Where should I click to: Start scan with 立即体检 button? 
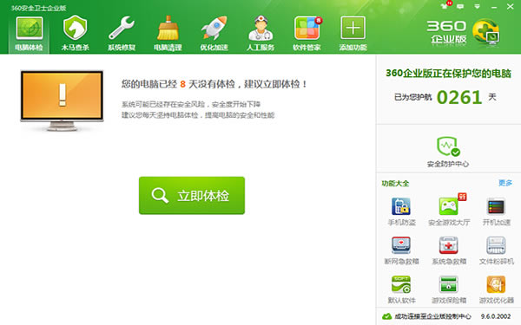[192, 195]
